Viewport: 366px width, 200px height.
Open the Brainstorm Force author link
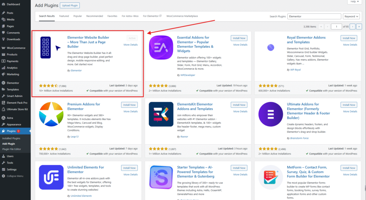[x=299, y=138]
